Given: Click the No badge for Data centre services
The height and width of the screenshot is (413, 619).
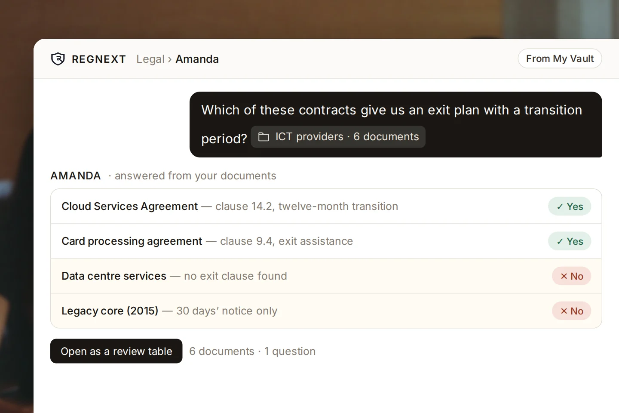Looking at the screenshot, I should 572,276.
